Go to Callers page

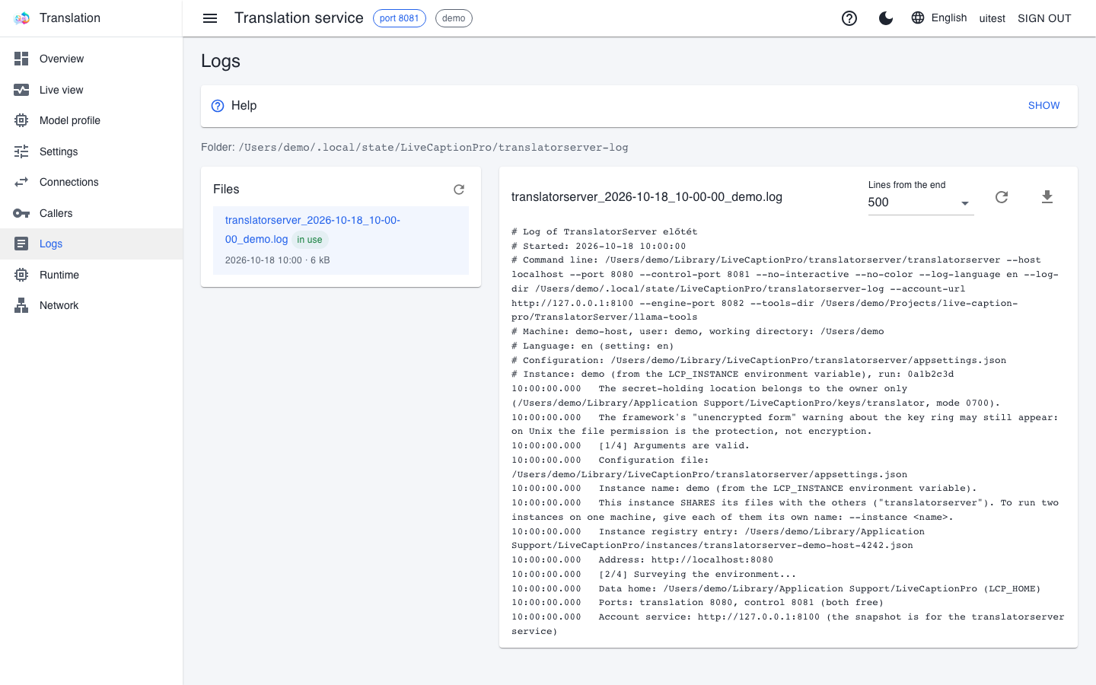(x=91, y=213)
